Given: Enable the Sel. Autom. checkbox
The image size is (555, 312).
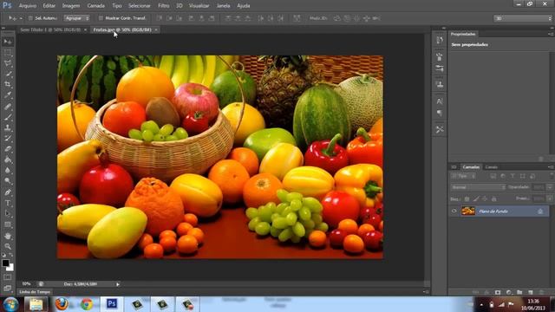Looking at the screenshot, I should (x=30, y=18).
